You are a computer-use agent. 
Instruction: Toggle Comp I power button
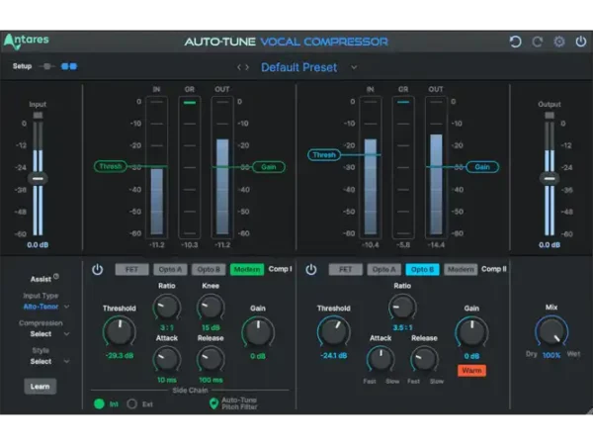click(x=97, y=269)
